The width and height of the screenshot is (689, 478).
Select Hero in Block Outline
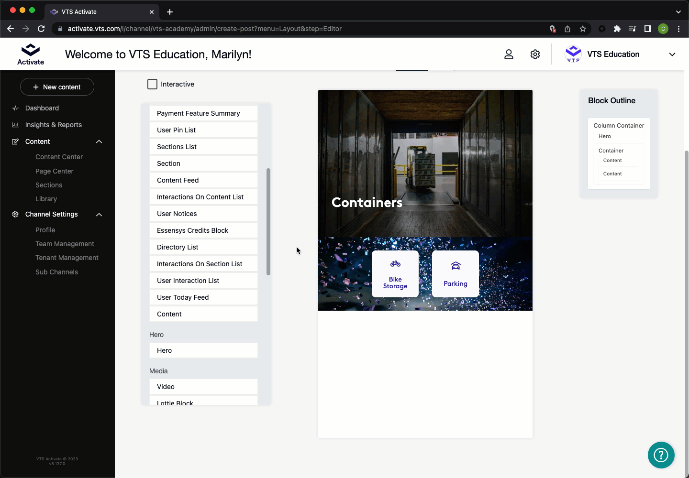[x=604, y=137]
